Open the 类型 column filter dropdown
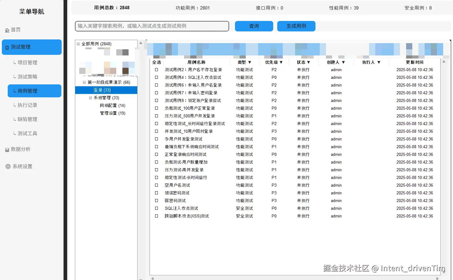Image resolution: width=453 pixels, height=280 pixels. pos(249,62)
